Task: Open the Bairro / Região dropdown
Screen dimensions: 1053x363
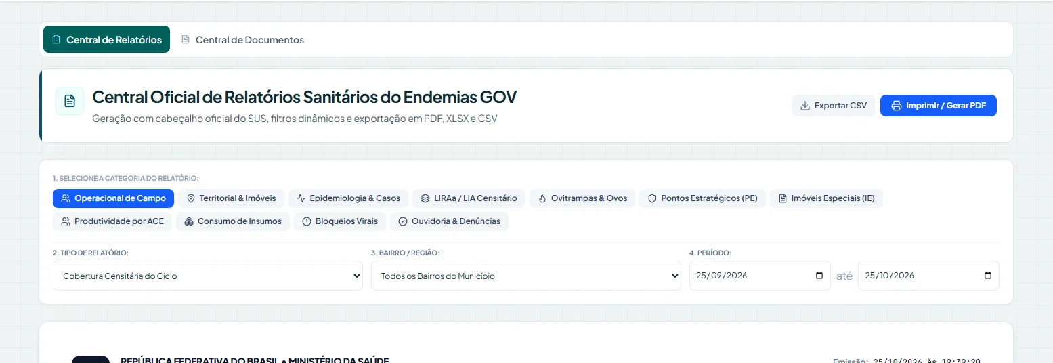Action: (x=526, y=276)
